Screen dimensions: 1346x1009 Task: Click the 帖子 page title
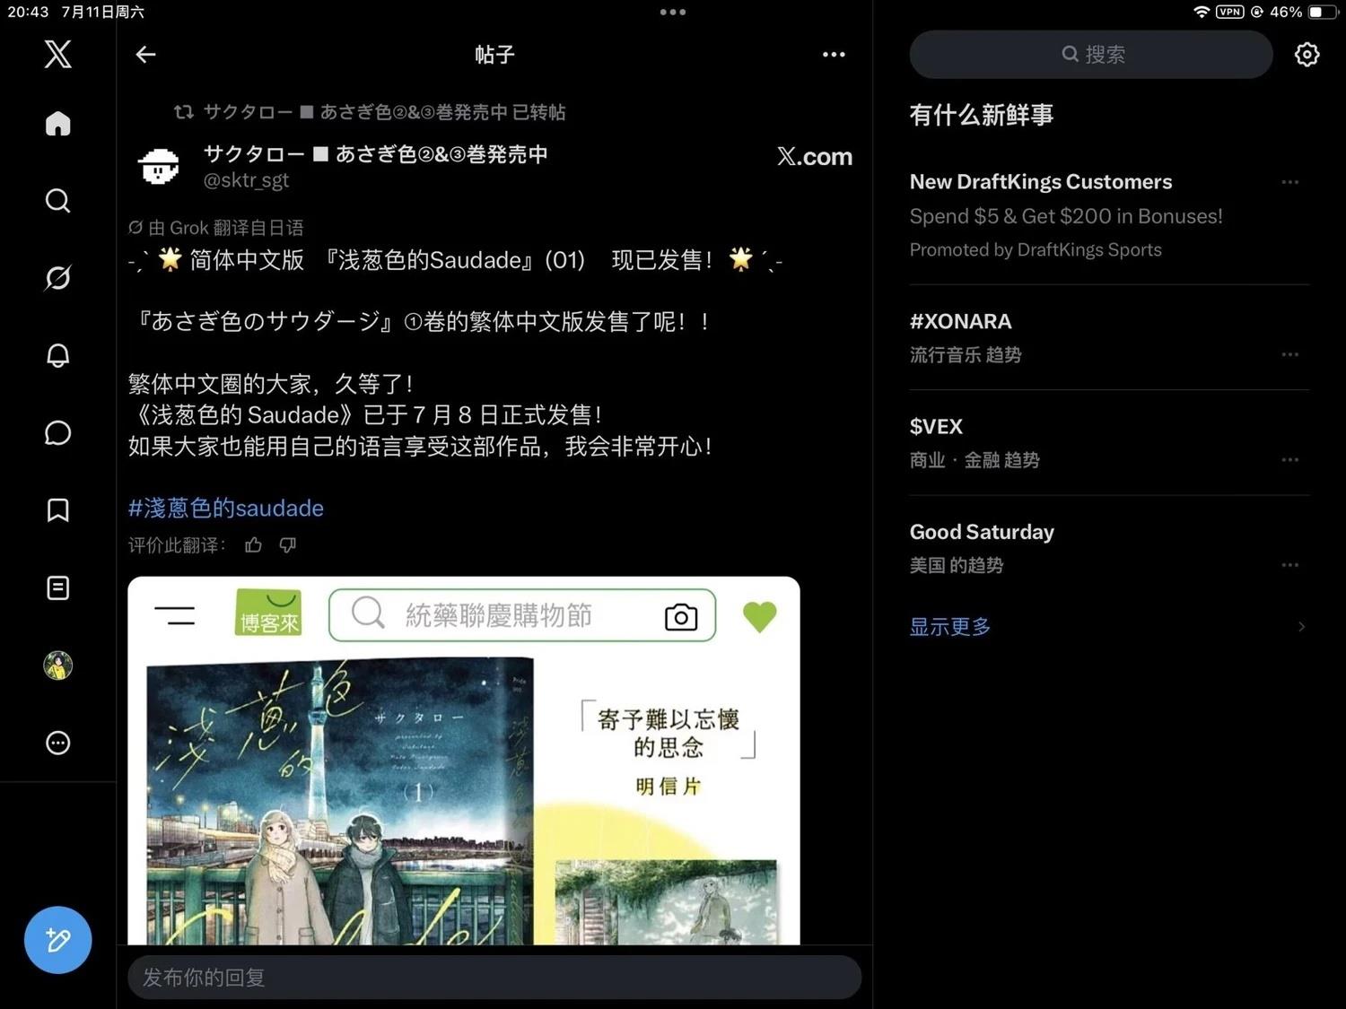494,55
